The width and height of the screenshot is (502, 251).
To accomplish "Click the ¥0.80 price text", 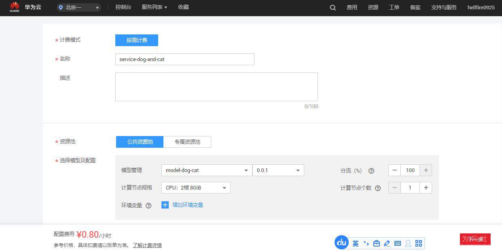I will pos(87,234).
